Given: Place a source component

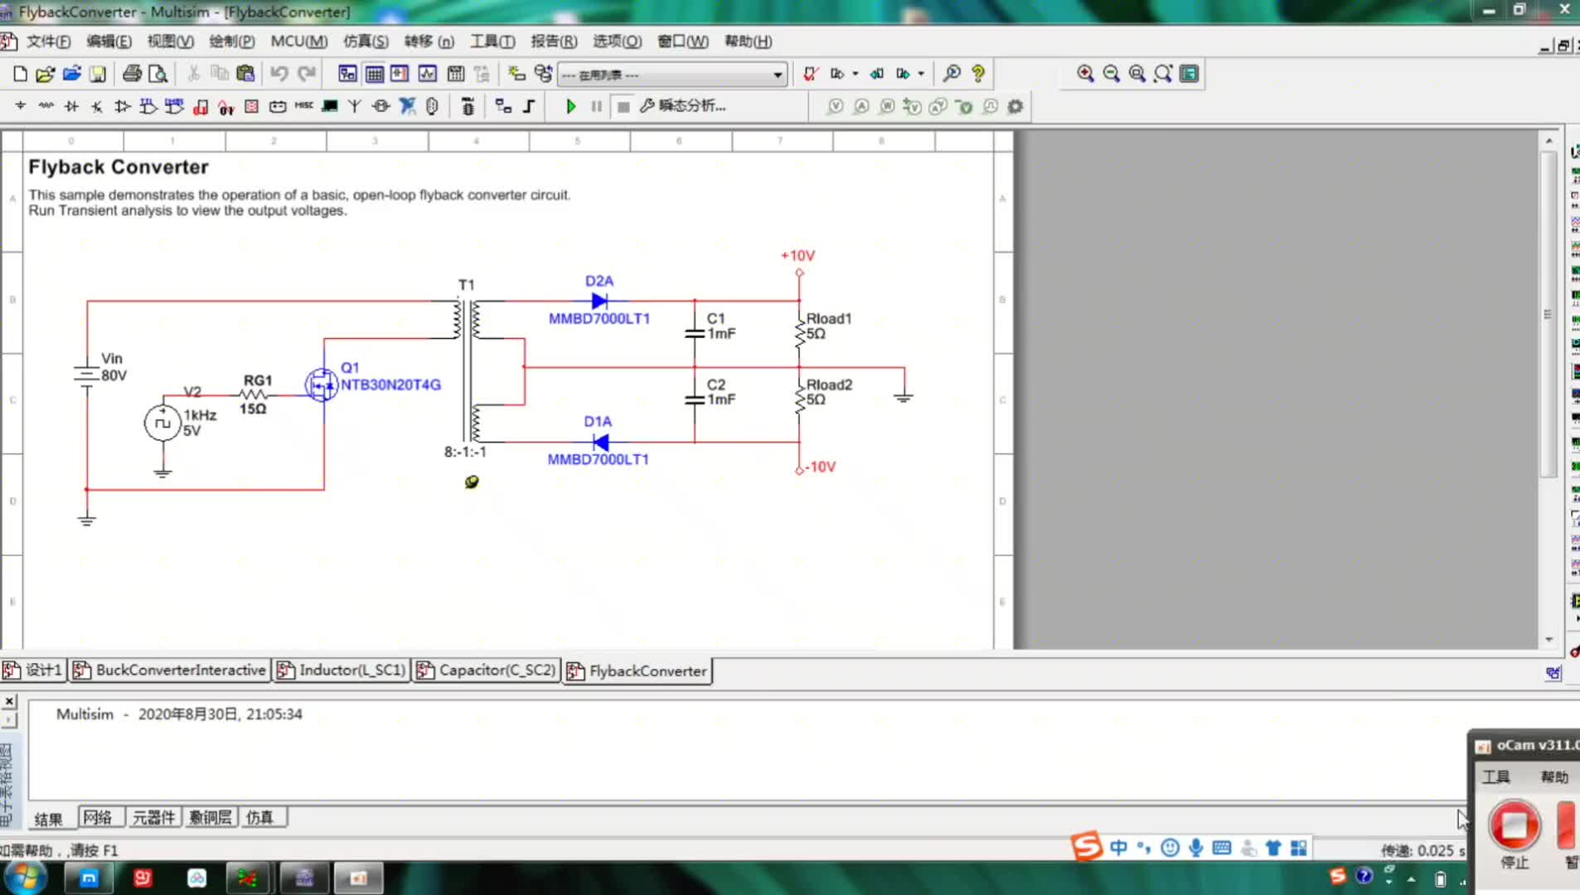Looking at the screenshot, I should click(20, 106).
